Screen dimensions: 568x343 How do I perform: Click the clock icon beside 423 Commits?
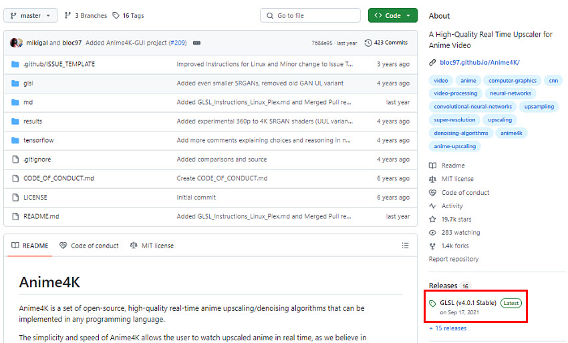[x=368, y=43]
